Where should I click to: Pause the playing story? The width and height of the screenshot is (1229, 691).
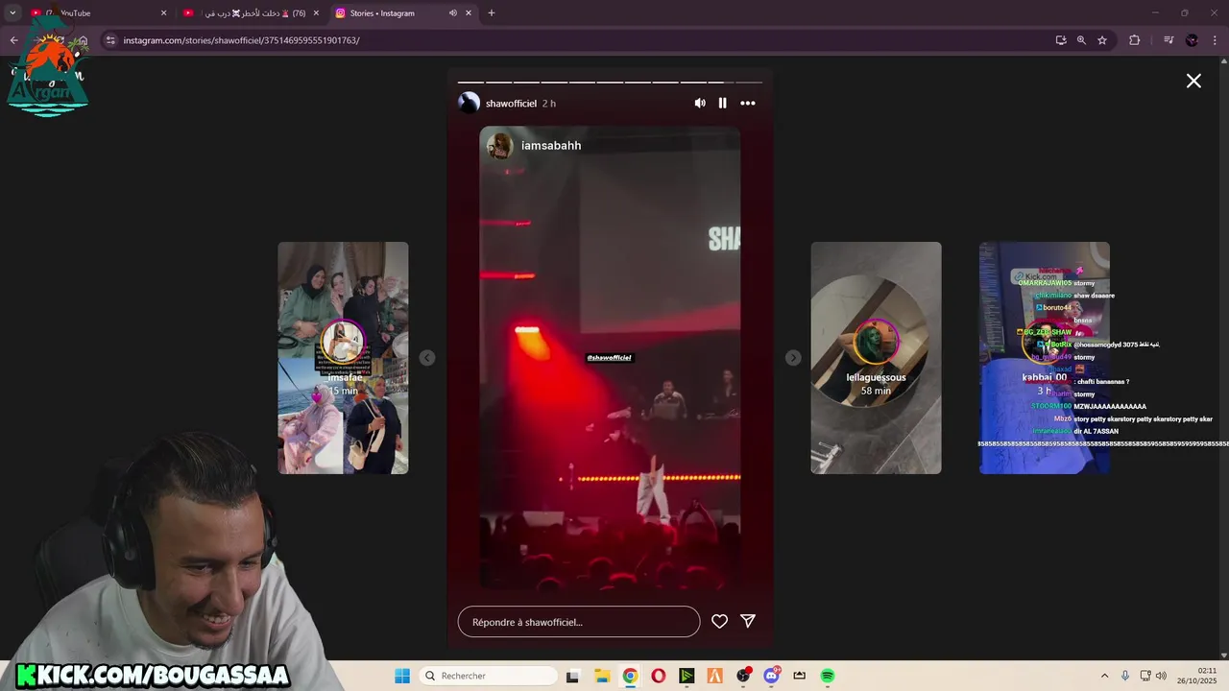(x=723, y=103)
